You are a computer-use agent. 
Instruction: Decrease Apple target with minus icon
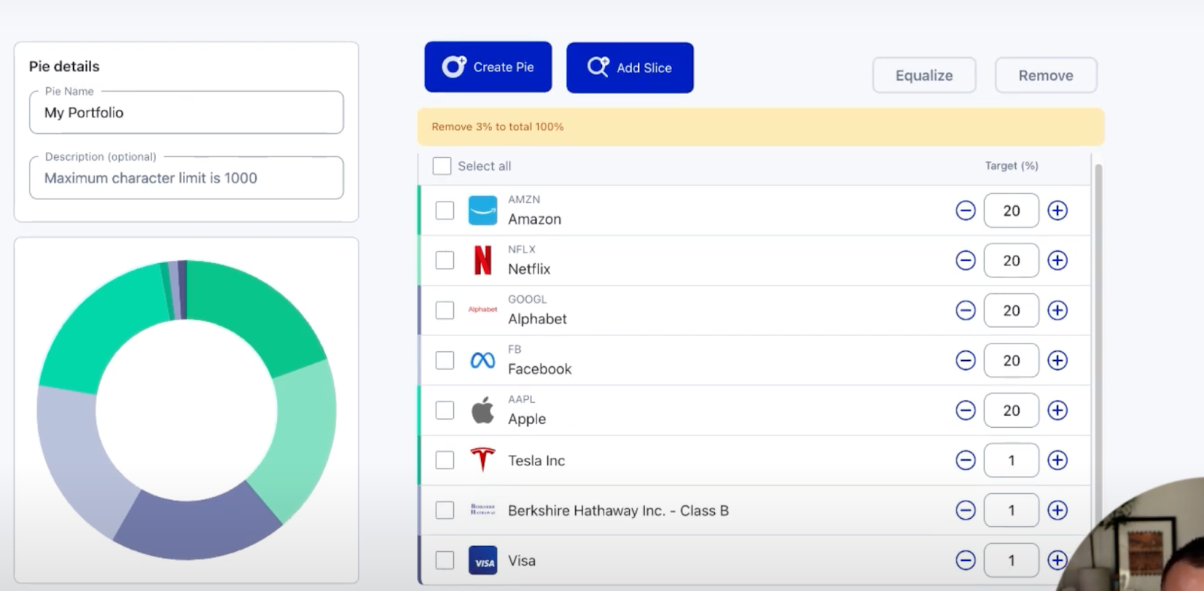click(x=965, y=410)
